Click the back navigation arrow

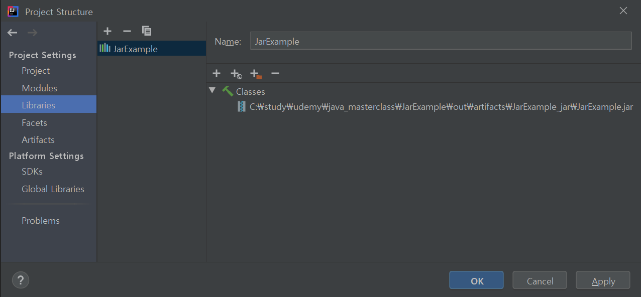pyautogui.click(x=12, y=32)
